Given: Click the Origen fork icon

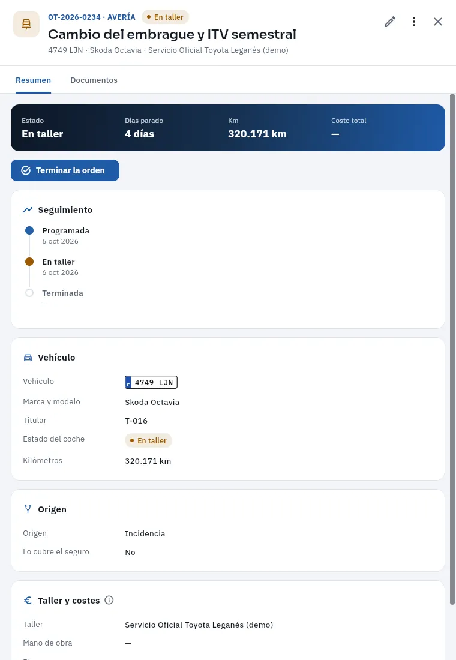Looking at the screenshot, I should pos(28,509).
